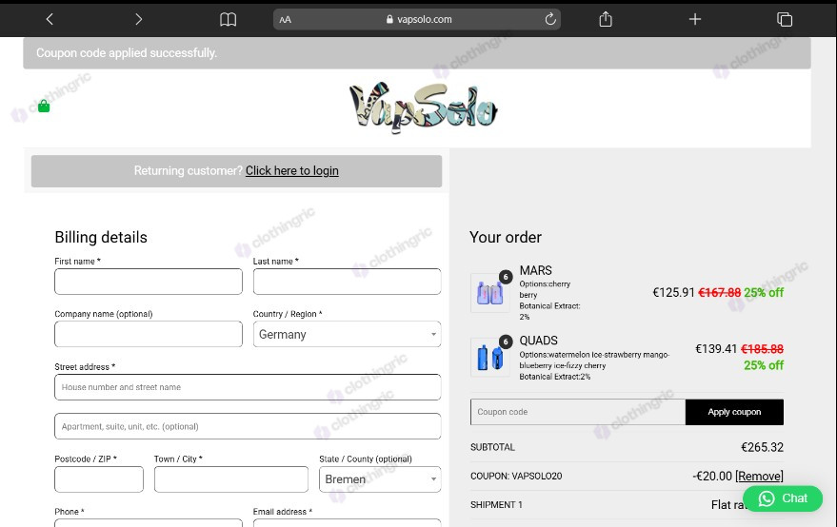Image resolution: width=837 pixels, height=527 pixels.
Task: Focus the Coupon code field
Action: pyautogui.click(x=578, y=412)
